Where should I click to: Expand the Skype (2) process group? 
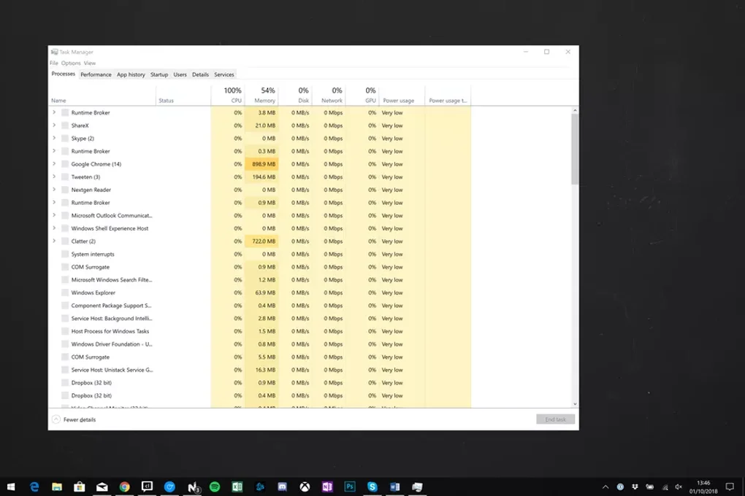[x=54, y=138]
